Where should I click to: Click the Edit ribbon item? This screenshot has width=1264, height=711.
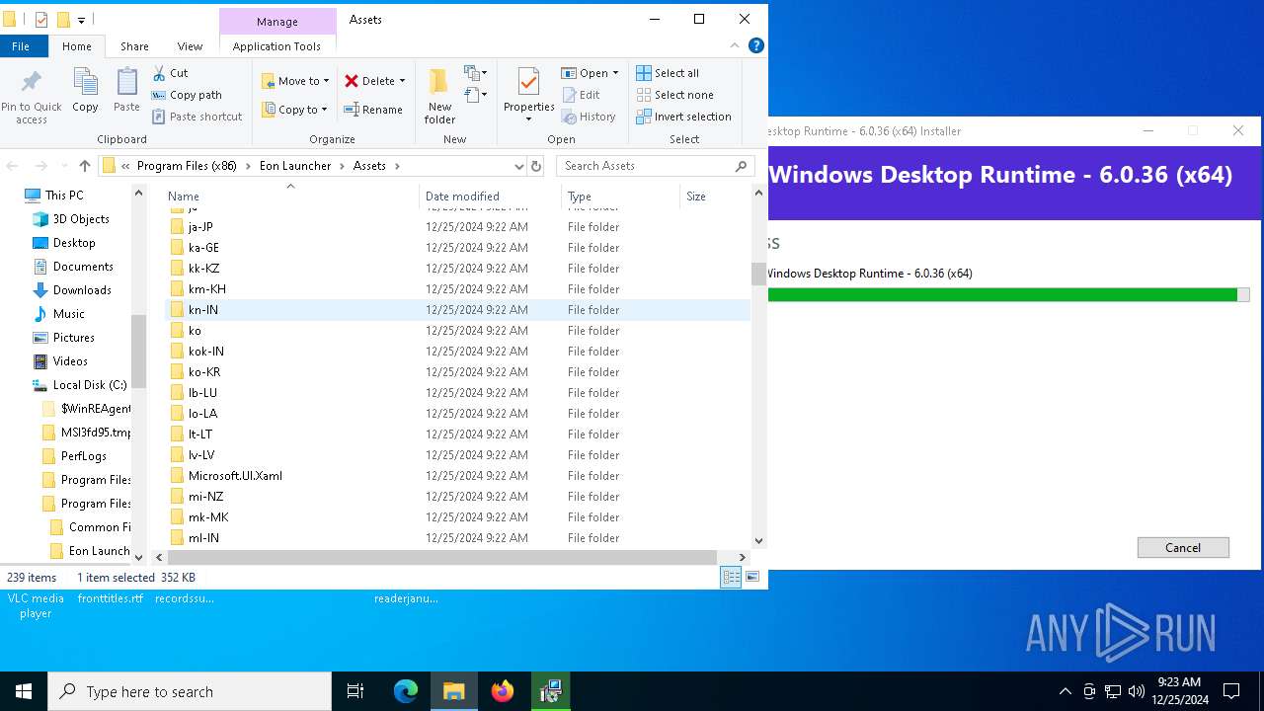(x=582, y=95)
